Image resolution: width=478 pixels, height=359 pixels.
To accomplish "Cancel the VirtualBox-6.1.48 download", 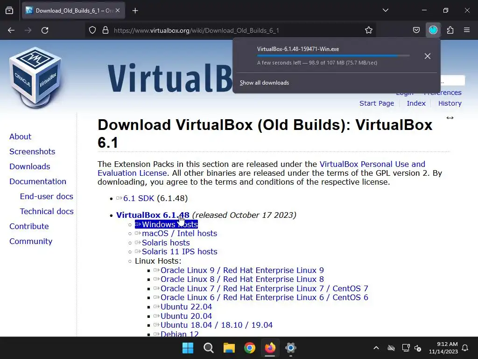I will click(428, 56).
